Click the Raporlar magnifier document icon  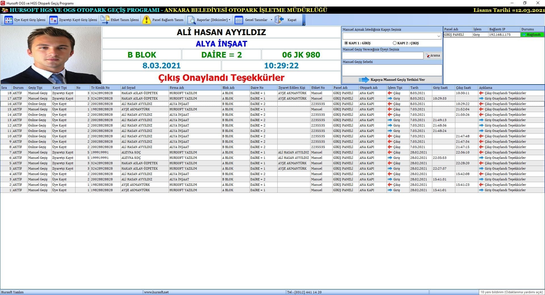click(x=191, y=20)
